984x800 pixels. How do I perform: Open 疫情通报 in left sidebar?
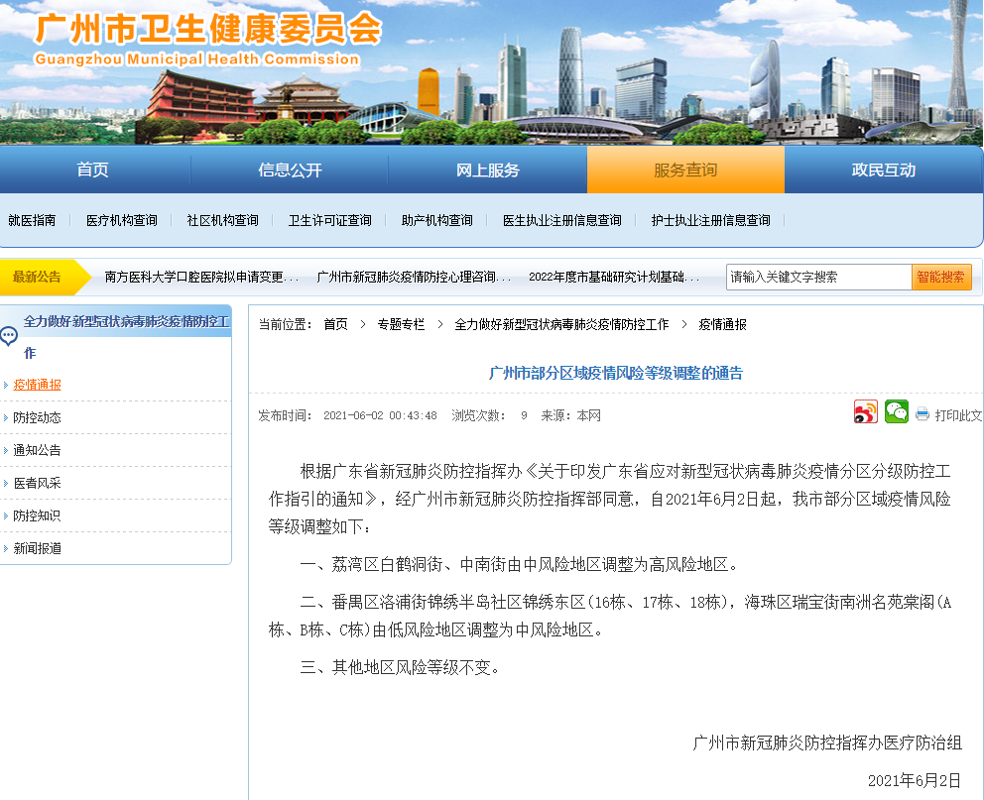click(38, 385)
